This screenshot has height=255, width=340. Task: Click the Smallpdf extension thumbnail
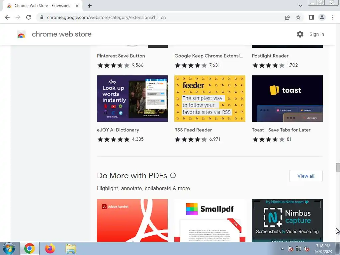pos(210,220)
